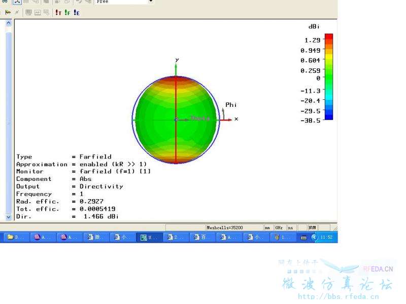The height and width of the screenshot is (304, 406).
Task: Click the Meshcells=35200 status field
Action: pos(233,228)
